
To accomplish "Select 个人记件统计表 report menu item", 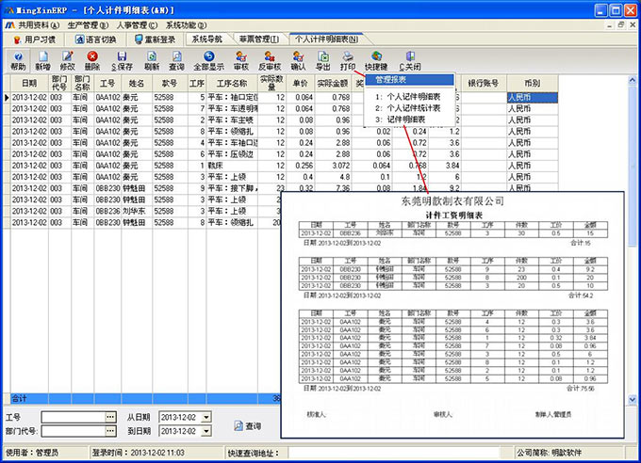I will click(x=408, y=108).
